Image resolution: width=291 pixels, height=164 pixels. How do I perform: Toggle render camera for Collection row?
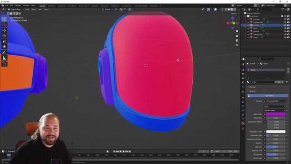[288, 16]
